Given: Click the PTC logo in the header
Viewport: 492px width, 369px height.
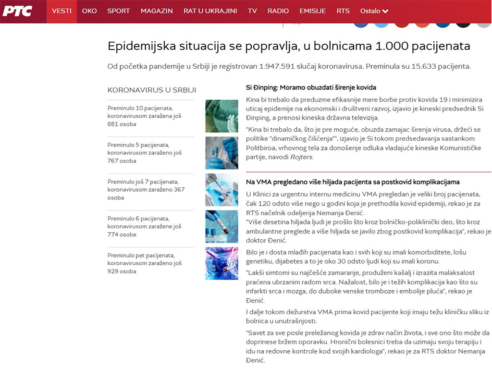Looking at the screenshot, I should tap(18, 11).
